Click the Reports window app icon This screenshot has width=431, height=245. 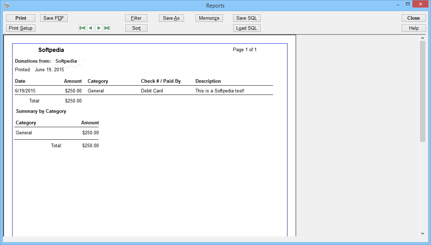pyautogui.click(x=6, y=5)
